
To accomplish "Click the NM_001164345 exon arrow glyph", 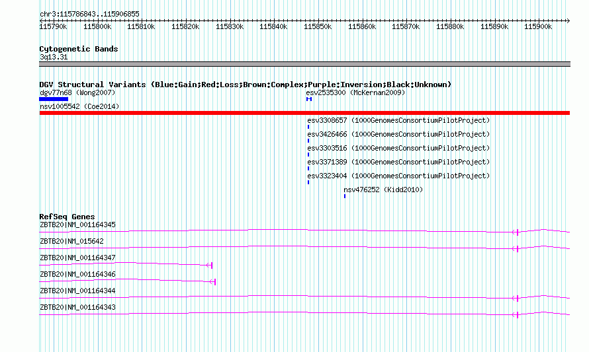I will (x=516, y=232).
